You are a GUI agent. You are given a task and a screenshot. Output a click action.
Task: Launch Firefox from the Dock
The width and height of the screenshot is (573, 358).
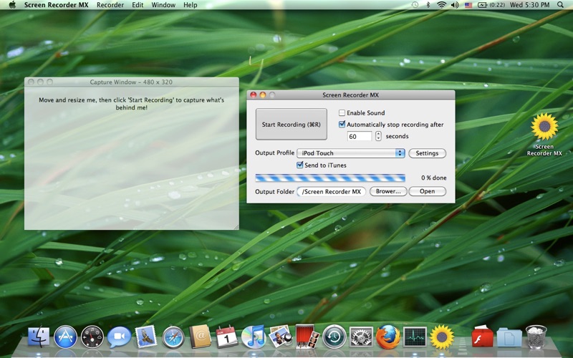click(387, 335)
